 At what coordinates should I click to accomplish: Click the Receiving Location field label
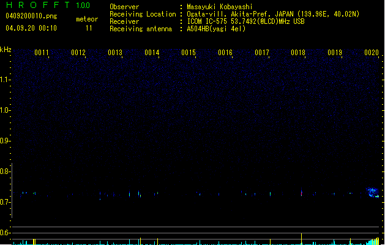tap(143, 14)
